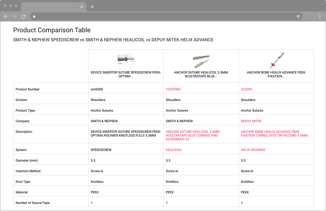Screen dimensions: 326x211
Task: Open the HEALICOIL anchor thumbnail image
Action: [201, 61]
